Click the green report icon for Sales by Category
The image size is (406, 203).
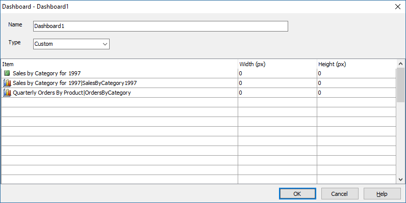pos(7,73)
